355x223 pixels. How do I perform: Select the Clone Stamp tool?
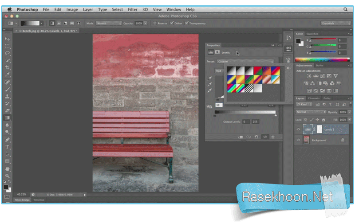point(7,96)
